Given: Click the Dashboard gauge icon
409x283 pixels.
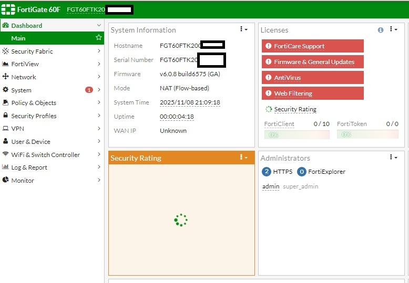Looking at the screenshot, I should point(5,25).
